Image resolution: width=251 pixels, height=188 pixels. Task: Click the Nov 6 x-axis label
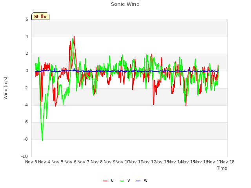(x=71, y=162)
